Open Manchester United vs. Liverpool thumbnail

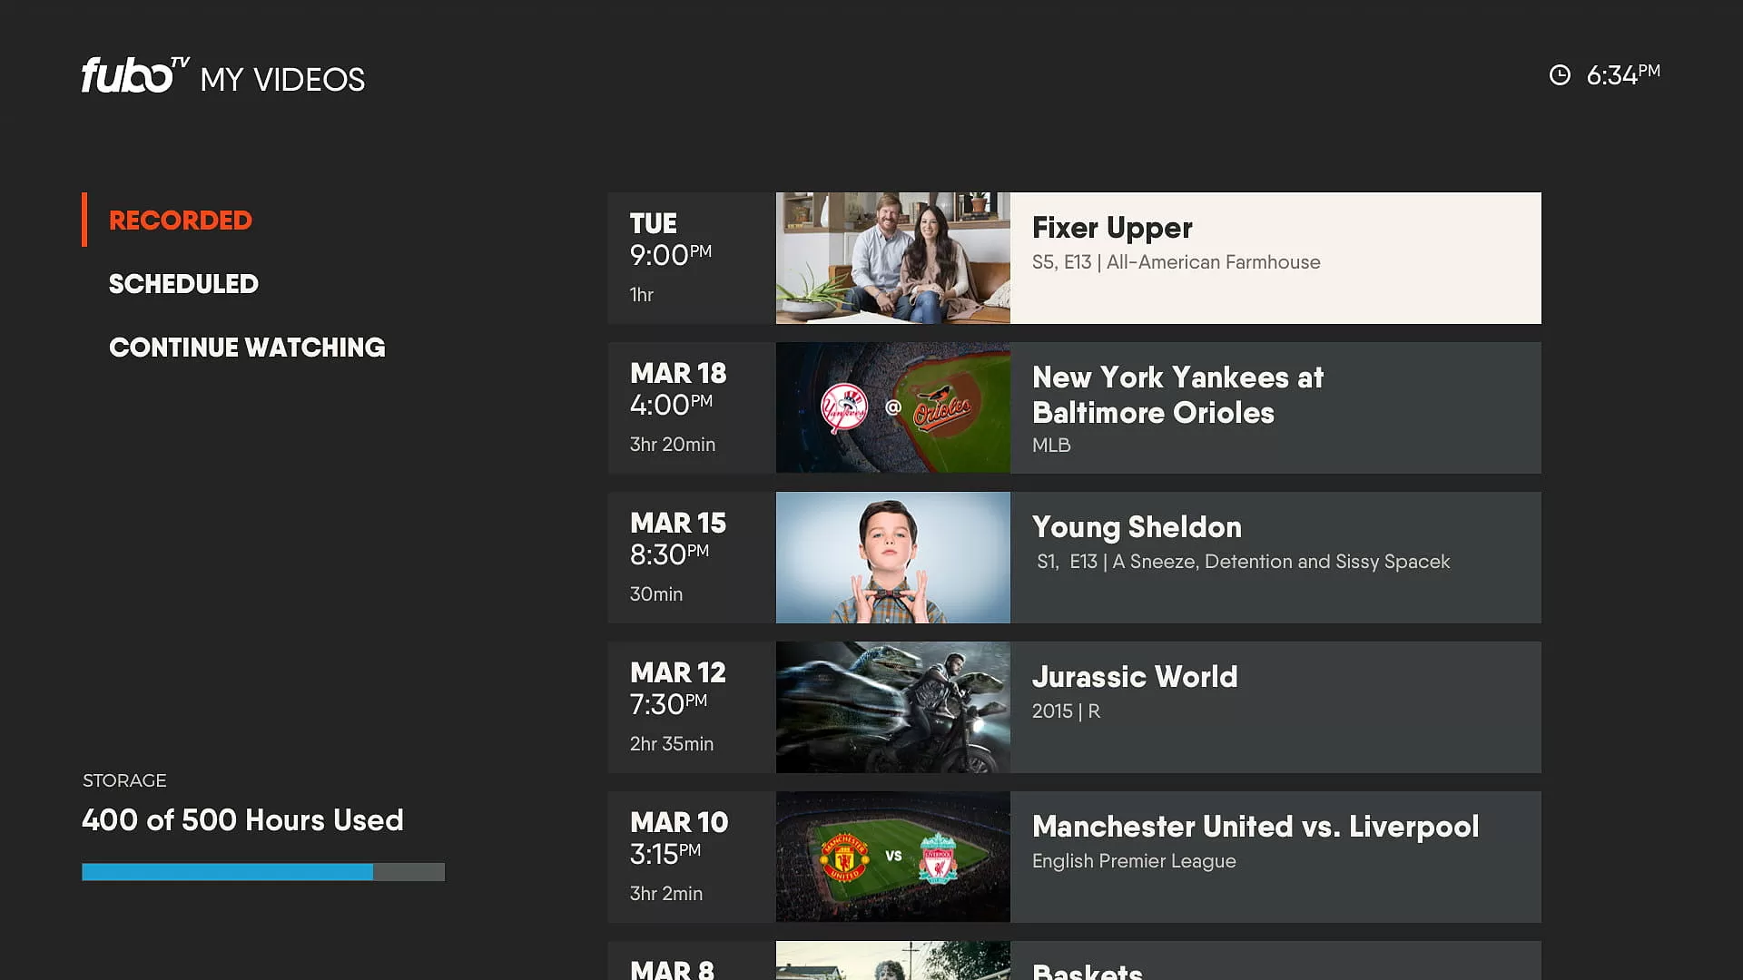pyautogui.click(x=892, y=857)
